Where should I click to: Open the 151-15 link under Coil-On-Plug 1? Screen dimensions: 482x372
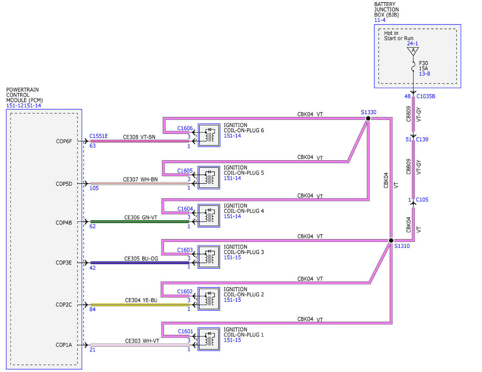[233, 340]
